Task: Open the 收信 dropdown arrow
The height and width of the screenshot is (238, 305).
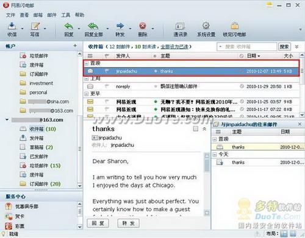Action: pos(22,29)
